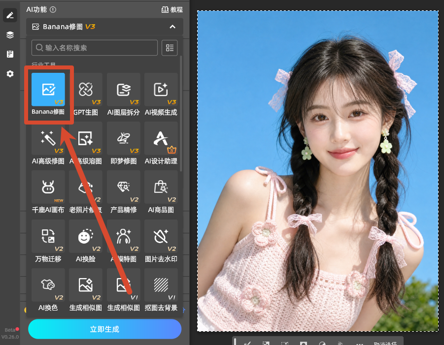Switch to the layers sidebar tab
Image resolution: width=444 pixels, height=345 pixels.
pyautogui.click(x=10, y=35)
